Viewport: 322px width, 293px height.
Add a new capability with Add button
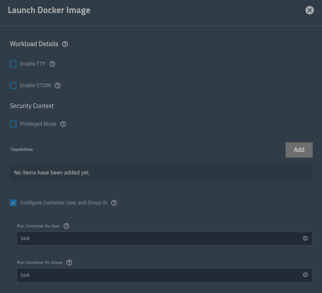click(x=299, y=150)
